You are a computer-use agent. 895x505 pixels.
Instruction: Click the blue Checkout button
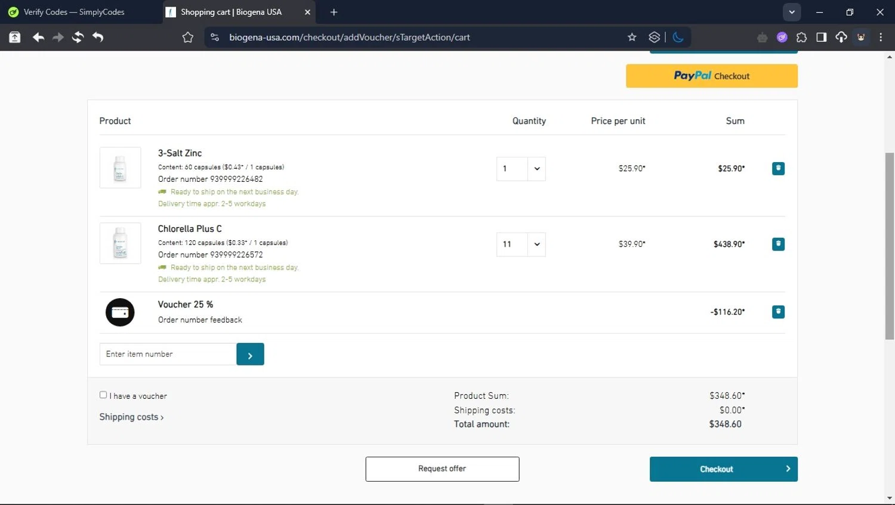pyautogui.click(x=723, y=469)
